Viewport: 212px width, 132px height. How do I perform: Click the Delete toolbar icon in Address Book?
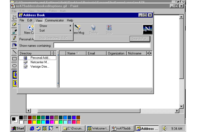(93, 28)
